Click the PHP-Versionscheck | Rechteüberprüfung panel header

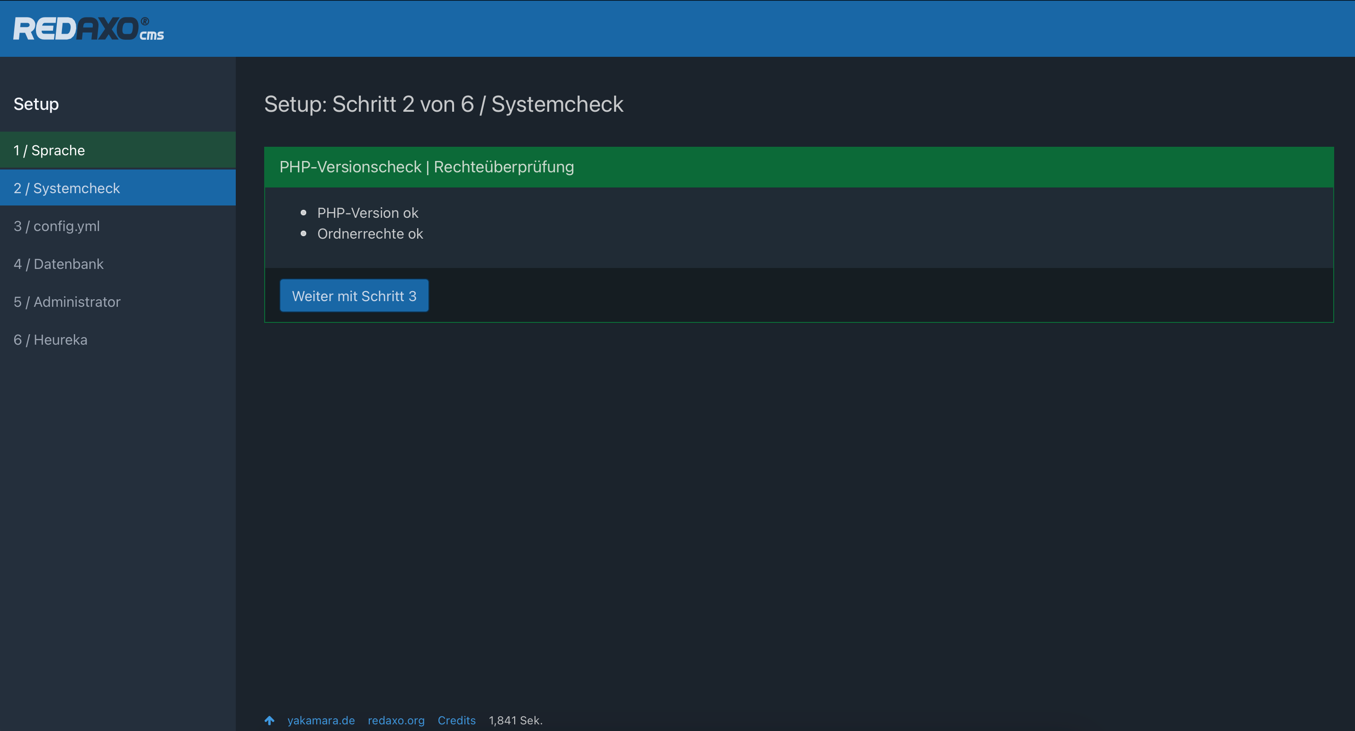coord(799,167)
